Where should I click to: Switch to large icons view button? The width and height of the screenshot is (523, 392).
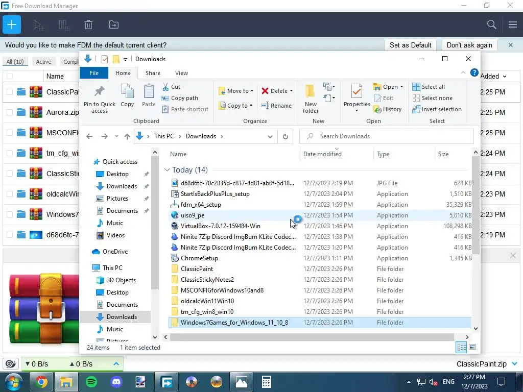click(x=472, y=347)
